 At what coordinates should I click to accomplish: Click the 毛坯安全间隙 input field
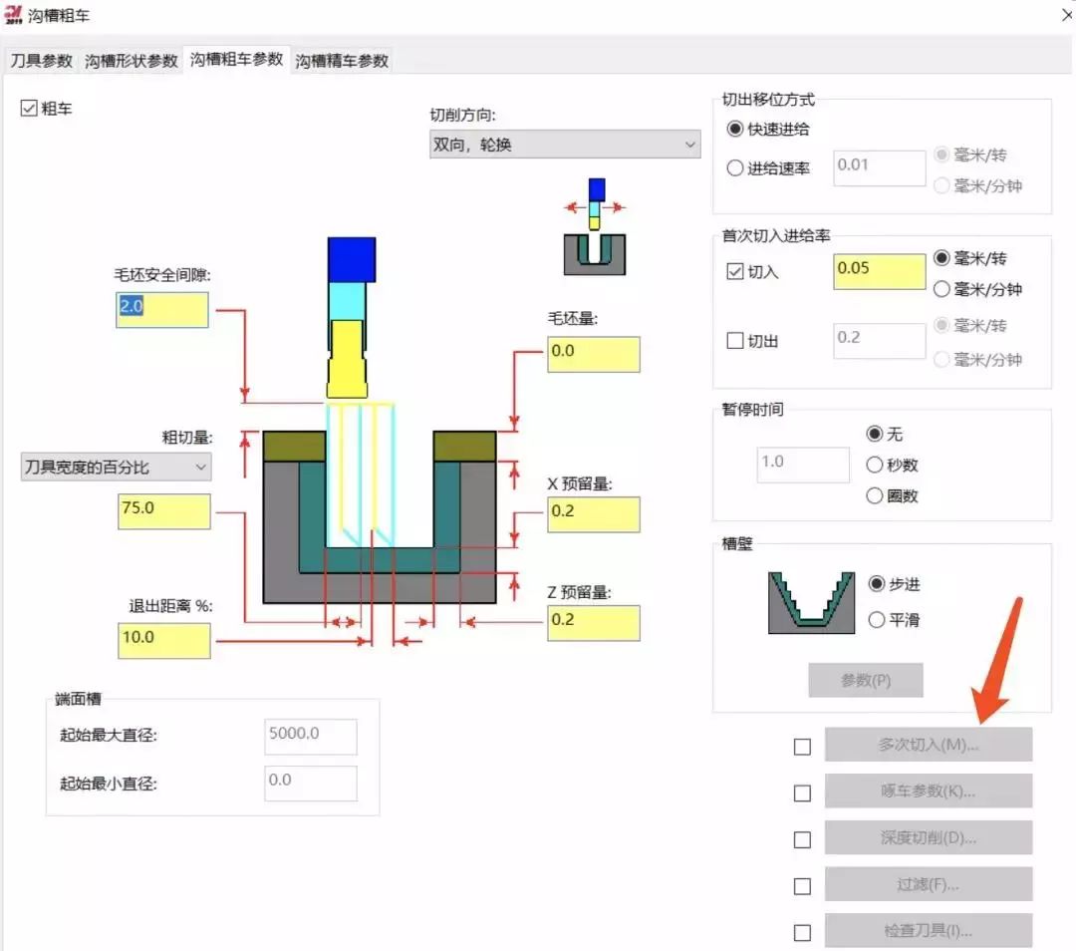pyautogui.click(x=162, y=310)
